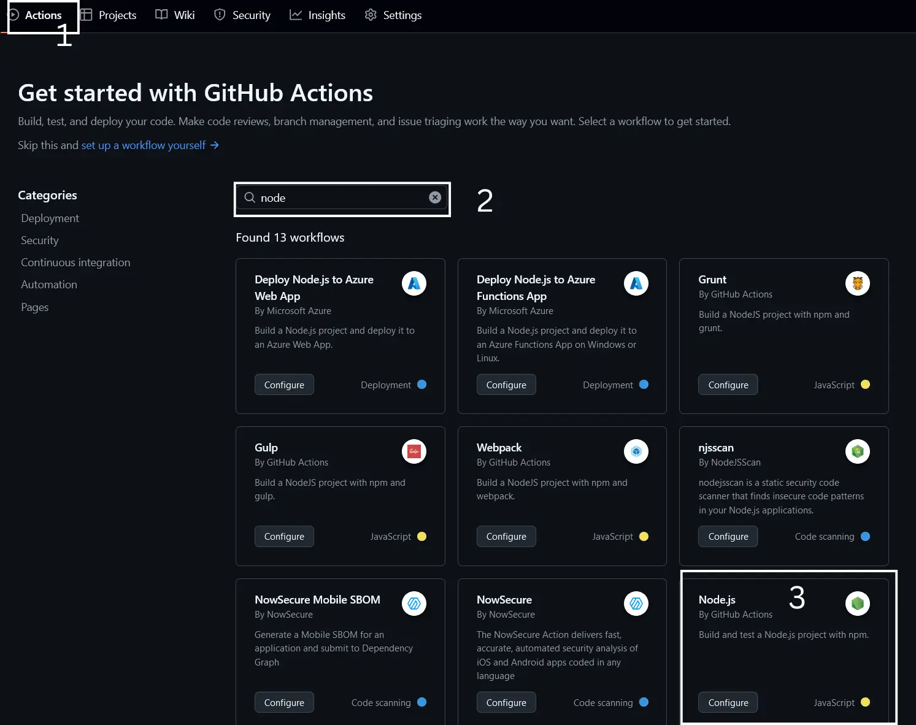The image size is (916, 725).
Task: Click the NowSecure Mobile SBOM logo
Action: pyautogui.click(x=414, y=604)
